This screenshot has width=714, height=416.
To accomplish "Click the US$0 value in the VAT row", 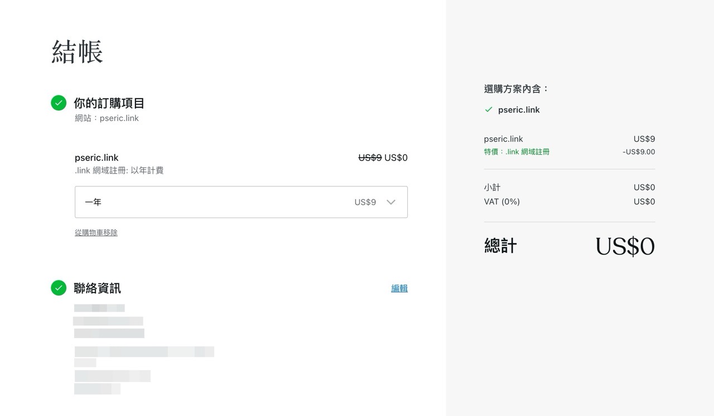I will pyautogui.click(x=644, y=201).
